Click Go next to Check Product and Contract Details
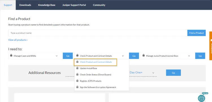The width and height of the screenshot is (212, 102). (x=134, y=56)
